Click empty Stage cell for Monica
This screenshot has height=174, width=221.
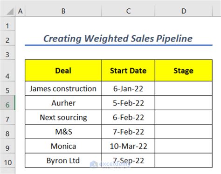point(184,146)
